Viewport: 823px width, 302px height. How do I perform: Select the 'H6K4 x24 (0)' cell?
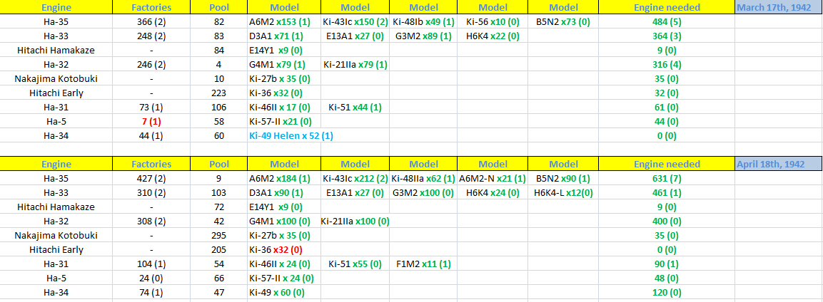(493, 192)
